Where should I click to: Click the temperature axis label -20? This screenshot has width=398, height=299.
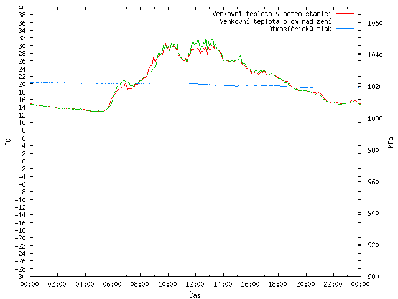(21, 238)
